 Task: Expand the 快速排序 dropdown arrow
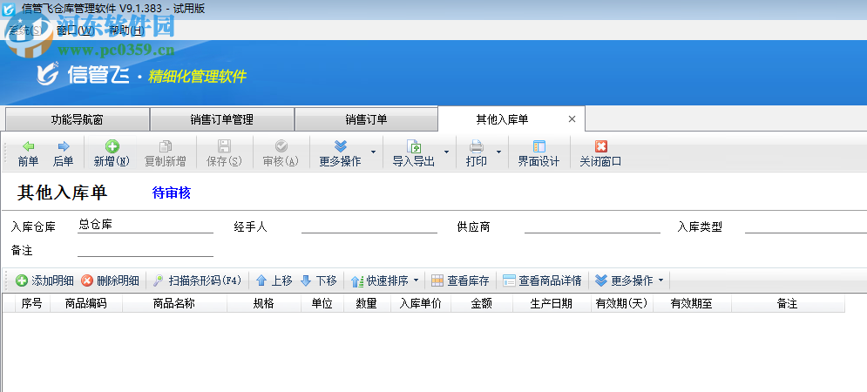(416, 280)
